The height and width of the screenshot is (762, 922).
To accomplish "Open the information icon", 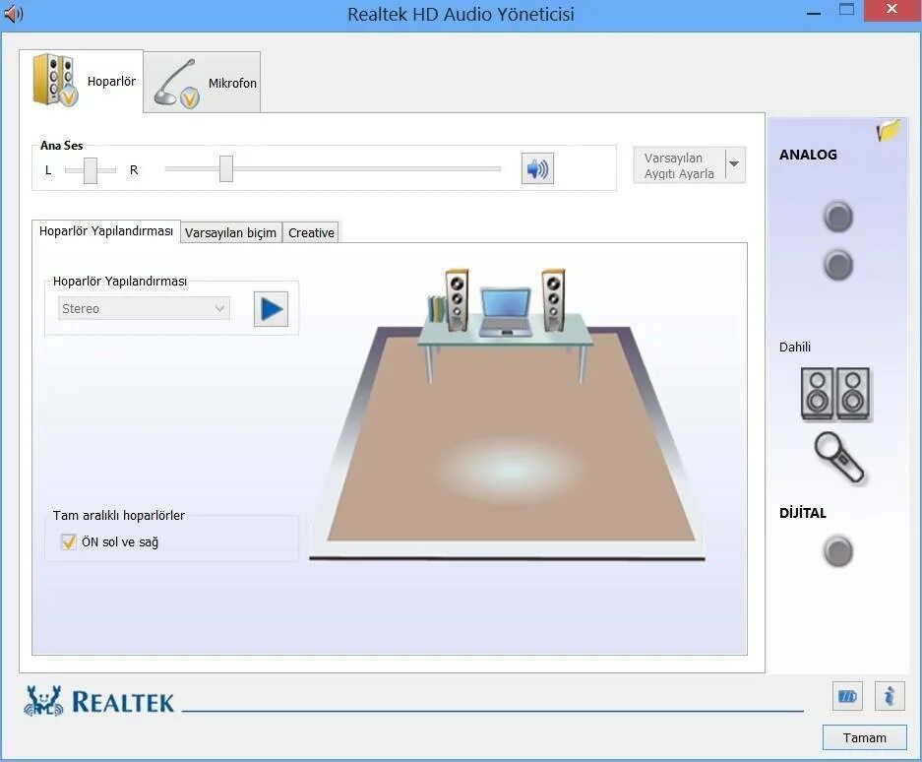I will 890,697.
